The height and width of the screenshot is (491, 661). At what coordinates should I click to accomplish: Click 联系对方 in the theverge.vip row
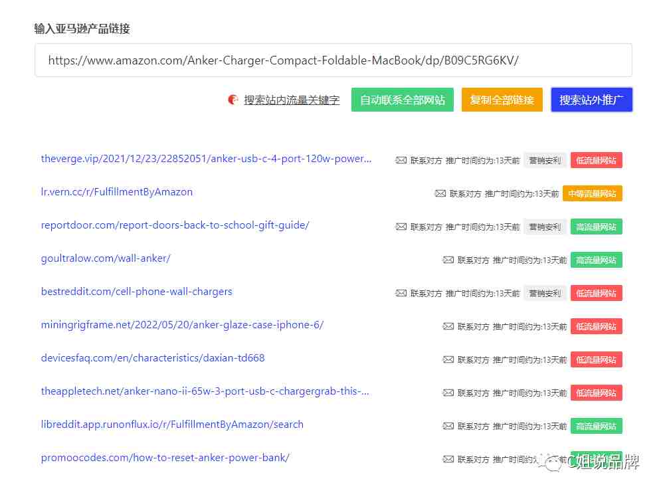pyautogui.click(x=426, y=161)
